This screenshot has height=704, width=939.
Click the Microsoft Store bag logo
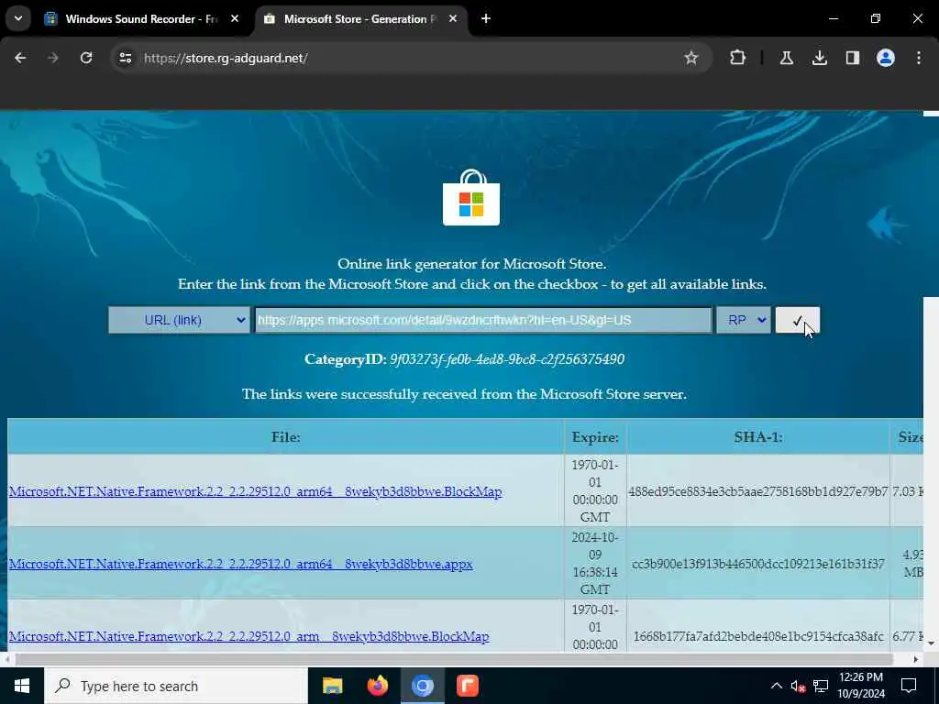click(x=471, y=198)
